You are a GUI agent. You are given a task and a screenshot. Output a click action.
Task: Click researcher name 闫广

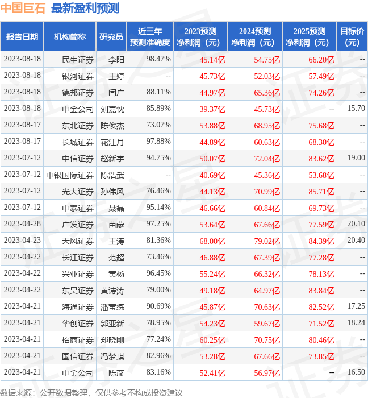click(x=116, y=93)
